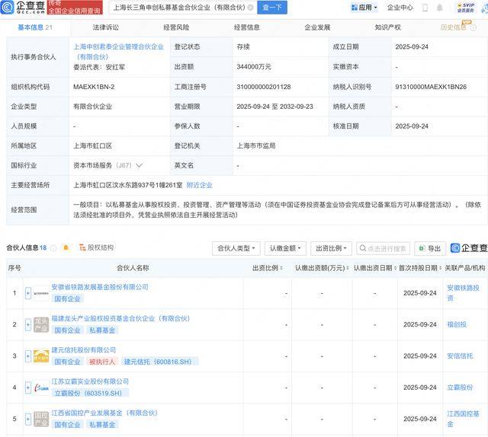Expand row 4 江苏立霸实业 plus button
488x437 pixels.
(28, 388)
